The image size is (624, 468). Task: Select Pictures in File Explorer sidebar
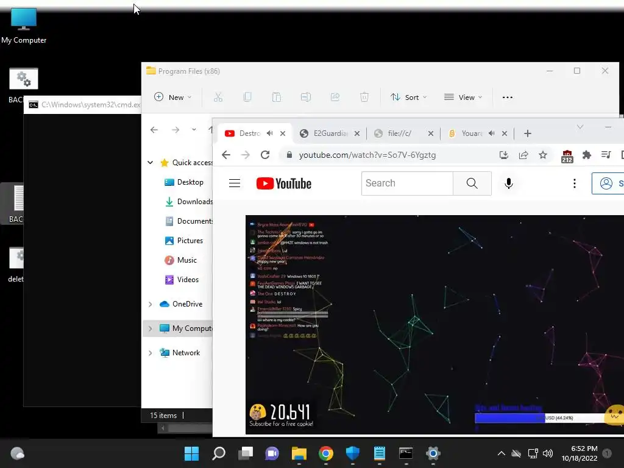click(x=184, y=241)
